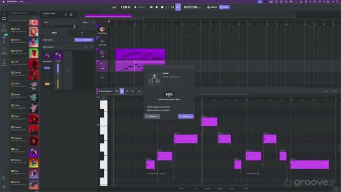Click the C4 piano key label
The image size is (341, 192).
click(98, 125)
